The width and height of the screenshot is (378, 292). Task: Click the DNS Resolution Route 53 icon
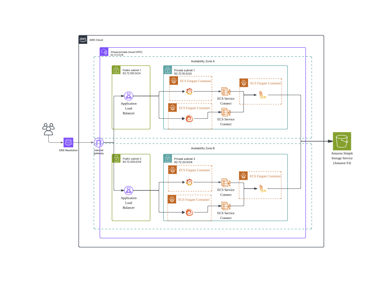pos(68,142)
